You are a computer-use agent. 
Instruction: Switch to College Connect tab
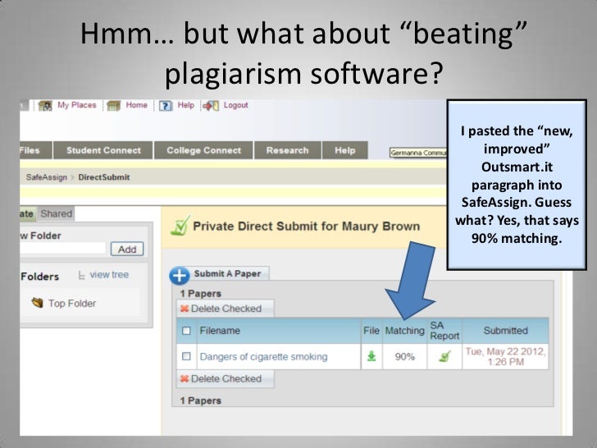click(203, 150)
